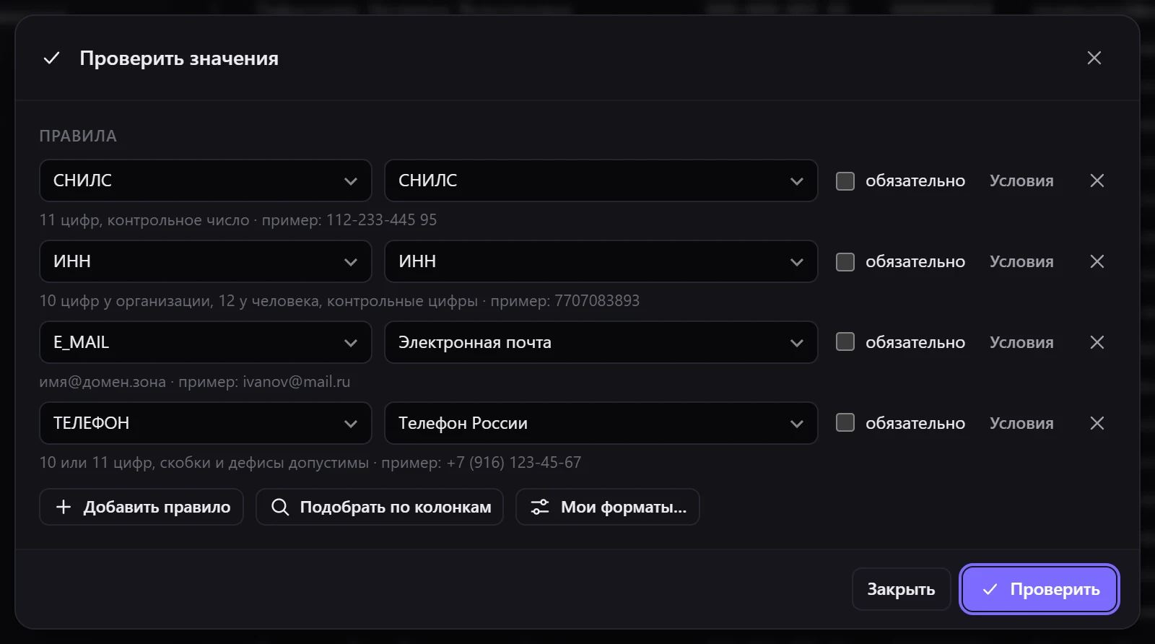Screen dimensions: 1155x644
Task: Click the Проверить button
Action: click(x=1039, y=589)
